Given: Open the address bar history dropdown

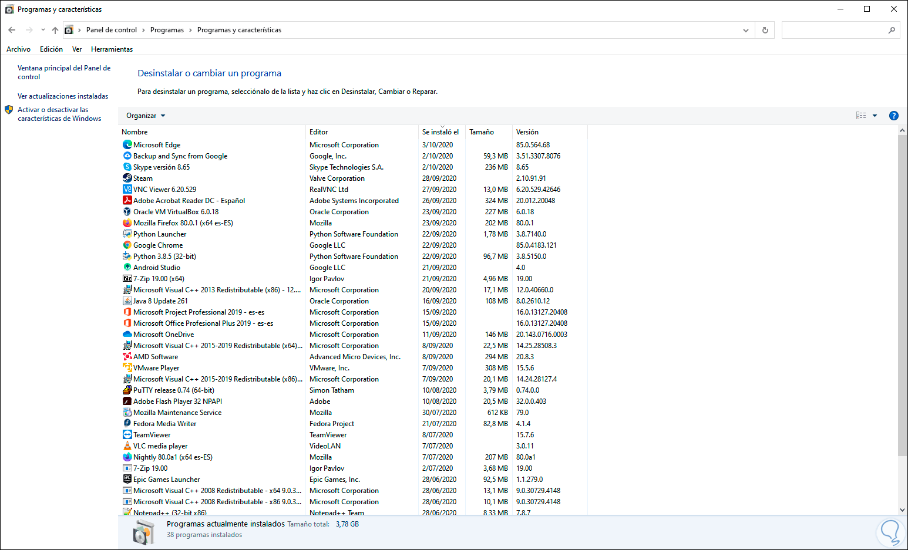Looking at the screenshot, I should (x=745, y=30).
